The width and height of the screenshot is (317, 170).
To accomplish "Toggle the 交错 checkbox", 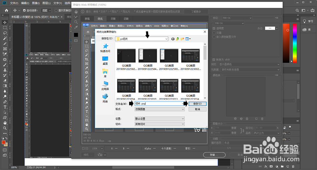I will tap(214, 33).
